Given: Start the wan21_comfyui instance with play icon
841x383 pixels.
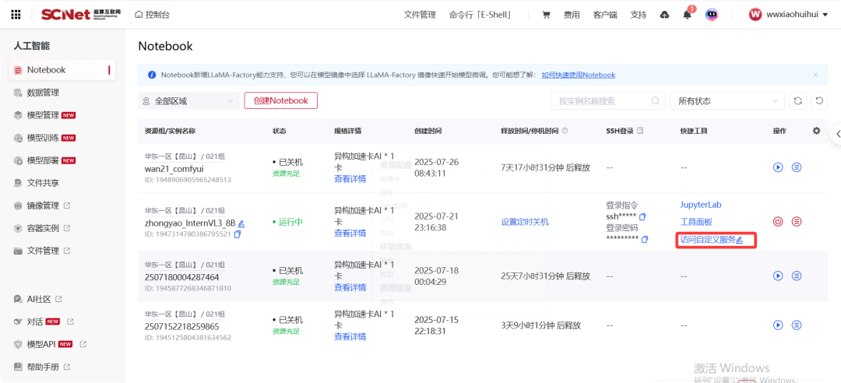Looking at the screenshot, I should click(x=777, y=167).
